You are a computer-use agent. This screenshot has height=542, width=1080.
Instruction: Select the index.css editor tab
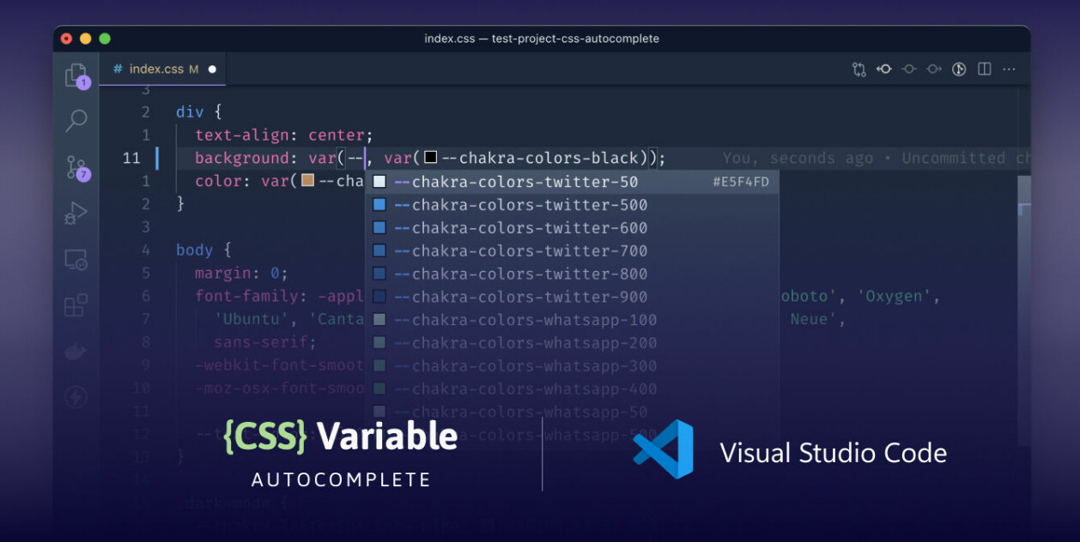point(162,69)
